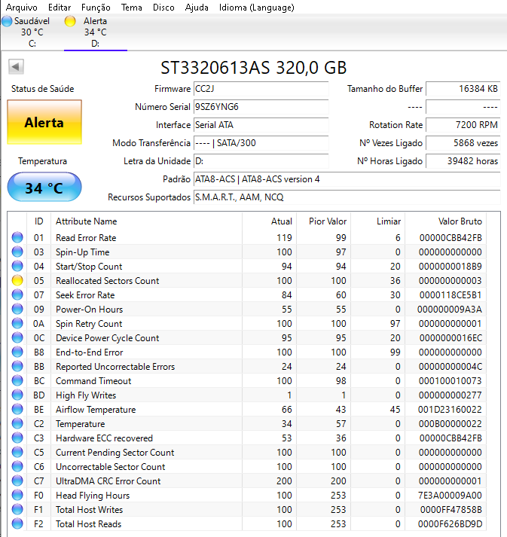Open the Editar menu
The height and width of the screenshot is (537, 507).
tap(60, 8)
